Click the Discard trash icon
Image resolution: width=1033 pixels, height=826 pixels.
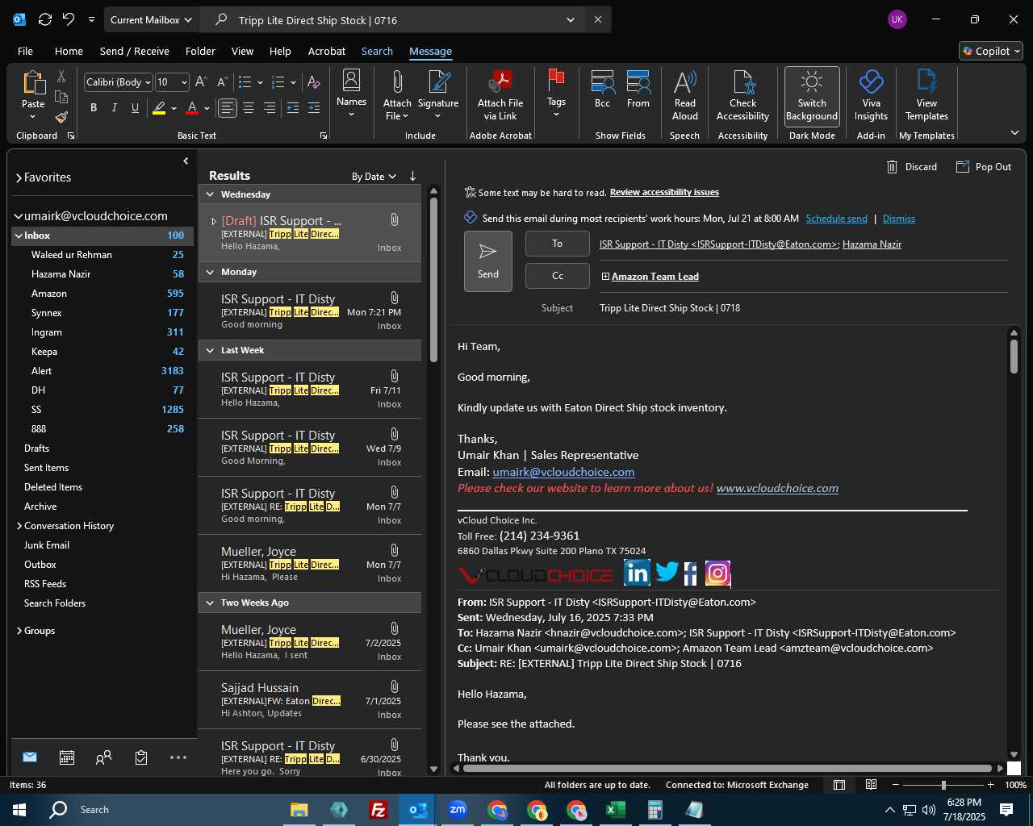tap(893, 167)
